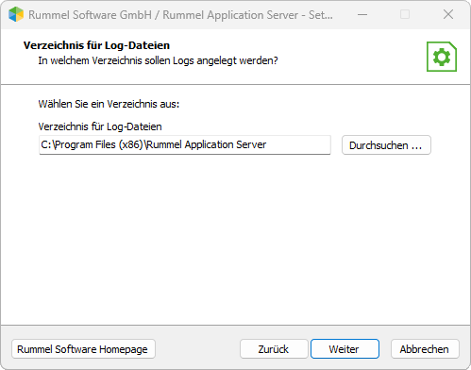Go to next step with Weiter
Image resolution: width=471 pixels, height=370 pixels.
[x=345, y=349]
